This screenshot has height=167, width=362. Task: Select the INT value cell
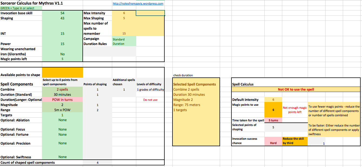pos(62,33)
